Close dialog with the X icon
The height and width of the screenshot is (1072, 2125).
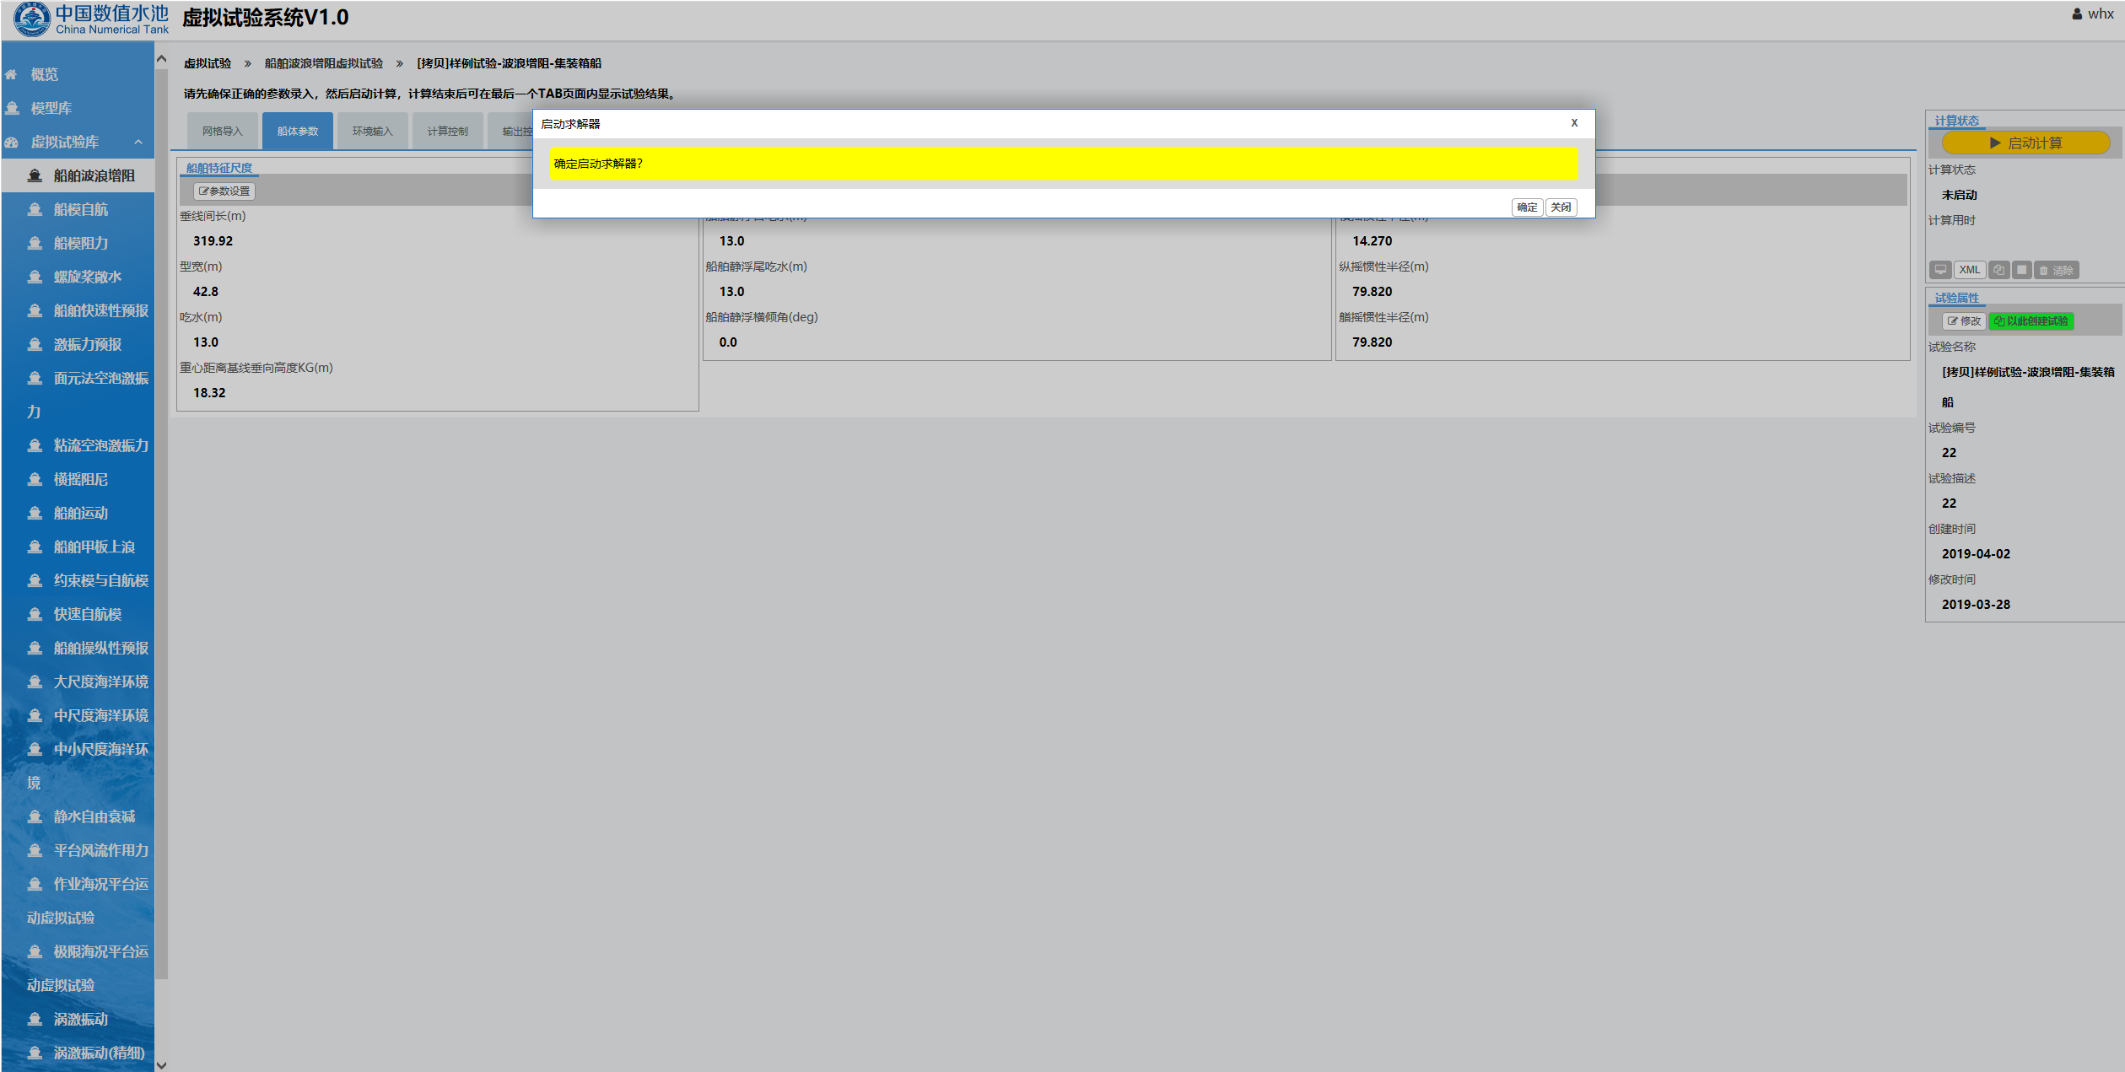point(1573,123)
